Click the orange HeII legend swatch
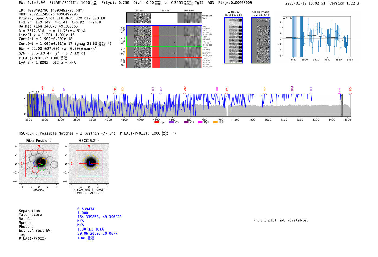The image size is (378, 257). click(215, 122)
